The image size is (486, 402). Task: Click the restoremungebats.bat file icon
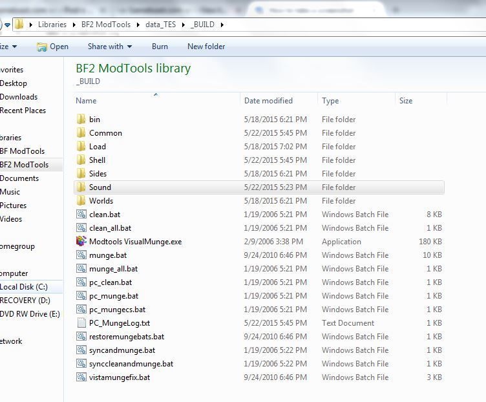point(81,337)
